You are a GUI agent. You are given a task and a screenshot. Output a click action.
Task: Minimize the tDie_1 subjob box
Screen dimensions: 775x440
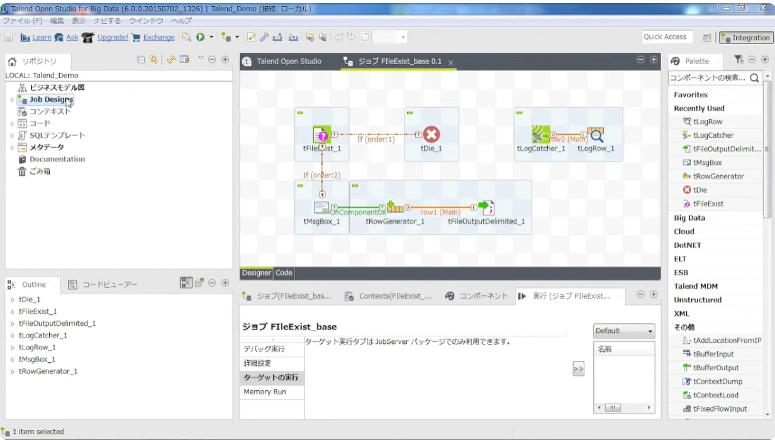(410, 113)
